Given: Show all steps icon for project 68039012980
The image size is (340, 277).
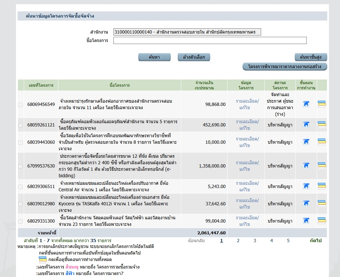Looking at the screenshot, I should (x=322, y=204).
